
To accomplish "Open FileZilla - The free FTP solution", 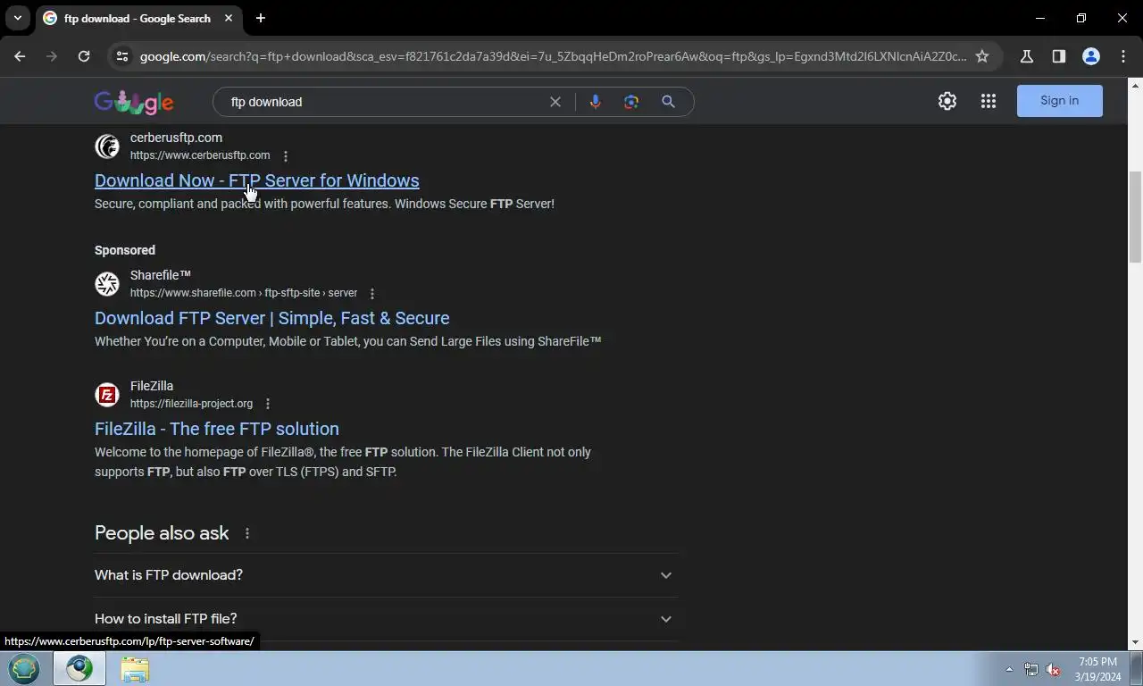I will [217, 429].
